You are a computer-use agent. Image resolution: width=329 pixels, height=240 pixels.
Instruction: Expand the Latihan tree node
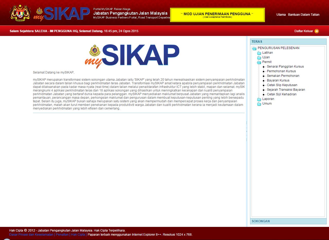tap(268, 53)
